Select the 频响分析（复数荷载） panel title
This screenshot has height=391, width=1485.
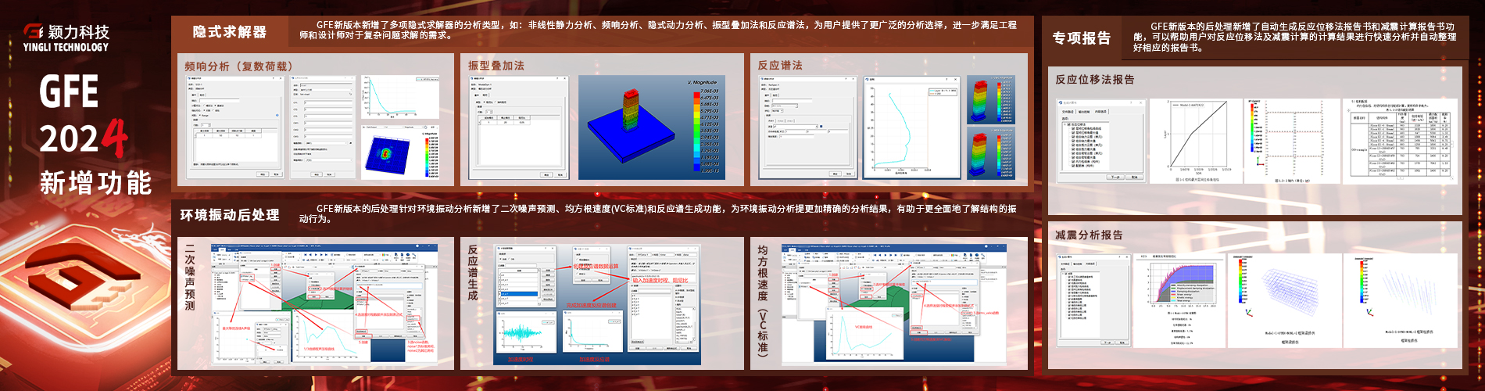pyautogui.click(x=238, y=66)
